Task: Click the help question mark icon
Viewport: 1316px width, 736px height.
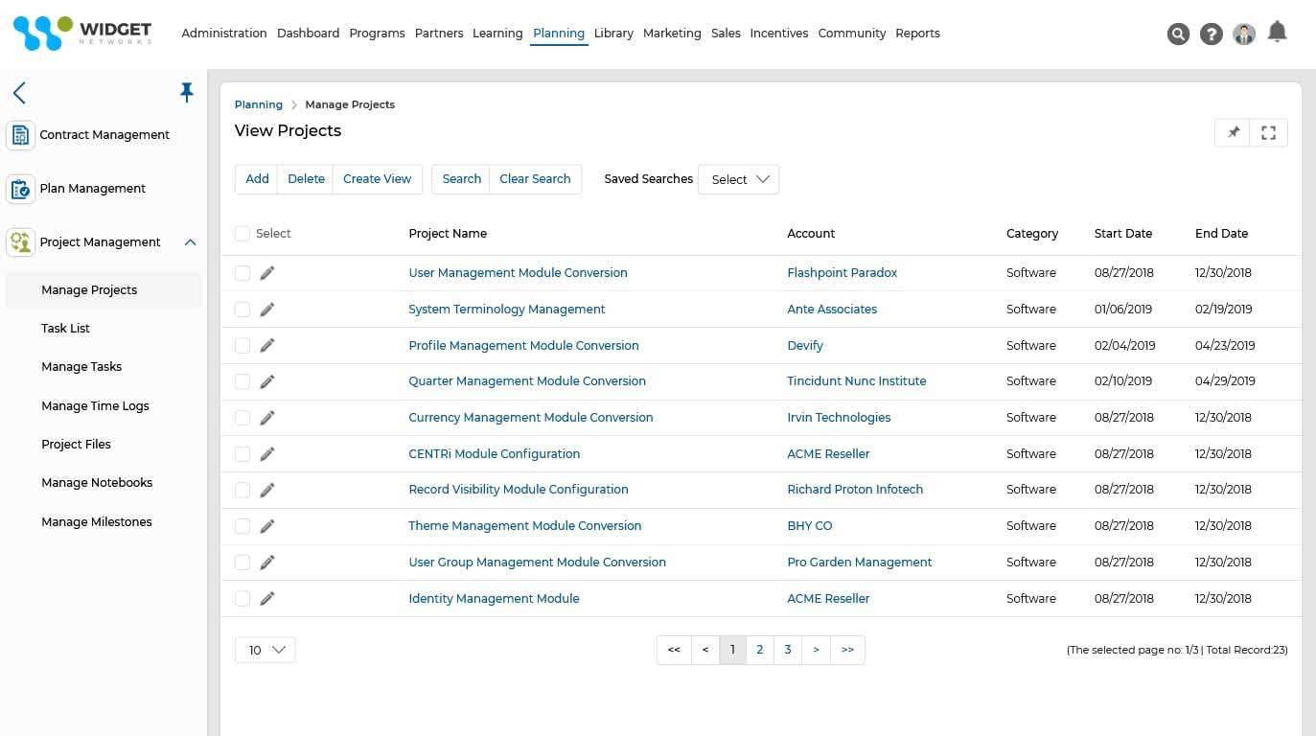Action: tap(1211, 34)
